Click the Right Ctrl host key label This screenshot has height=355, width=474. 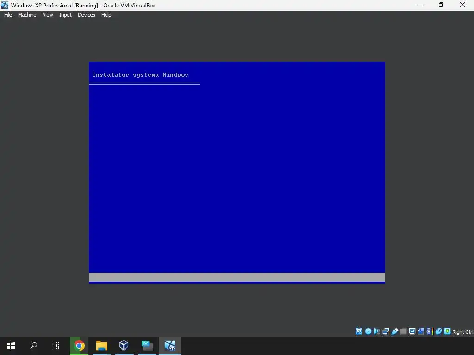point(462,332)
